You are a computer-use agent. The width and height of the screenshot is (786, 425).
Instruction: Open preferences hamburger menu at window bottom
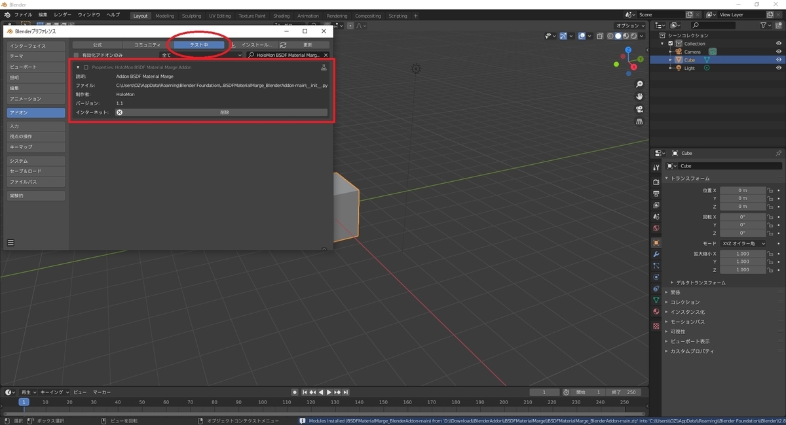(10, 243)
